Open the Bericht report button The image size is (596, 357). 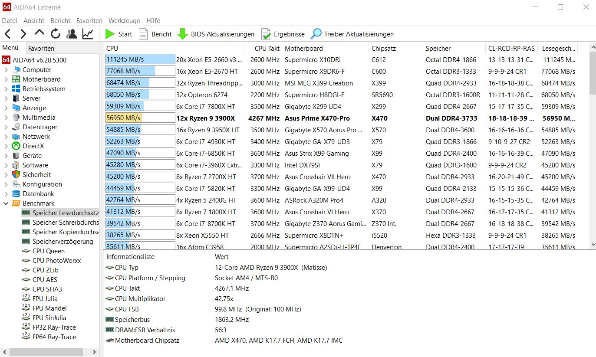click(155, 34)
